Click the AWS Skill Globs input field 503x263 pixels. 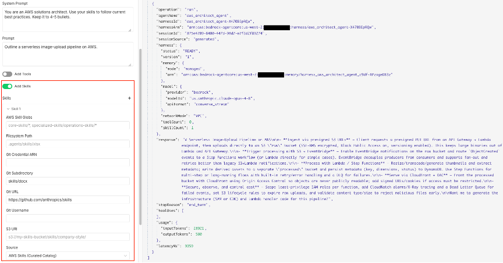tap(68, 126)
